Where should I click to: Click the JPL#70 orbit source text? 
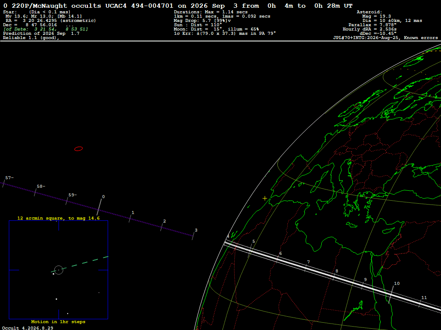click(x=385, y=38)
